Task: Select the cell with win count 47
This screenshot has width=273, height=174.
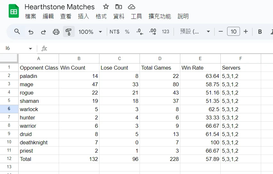Action: click(x=79, y=84)
